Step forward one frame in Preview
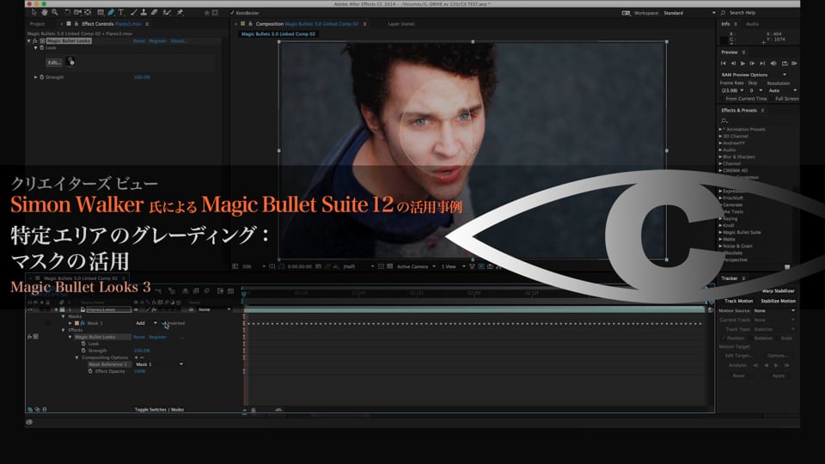This screenshot has height=464, width=825. click(753, 63)
